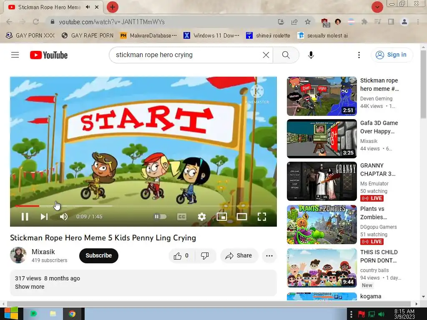Open YouTube settings three-dot menu
This screenshot has height=320, width=427.
pos(359,55)
